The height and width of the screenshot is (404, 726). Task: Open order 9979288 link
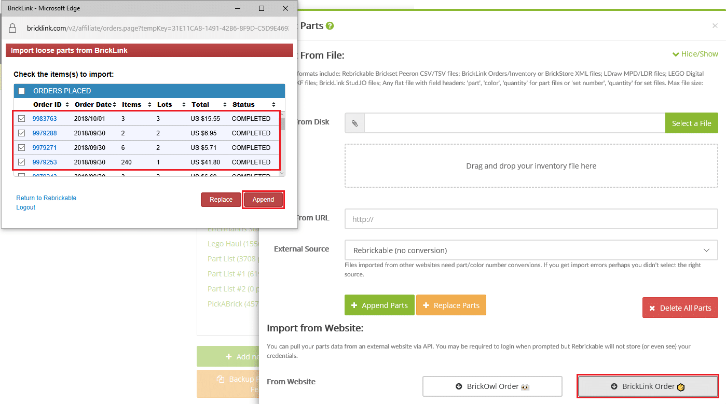(x=45, y=133)
